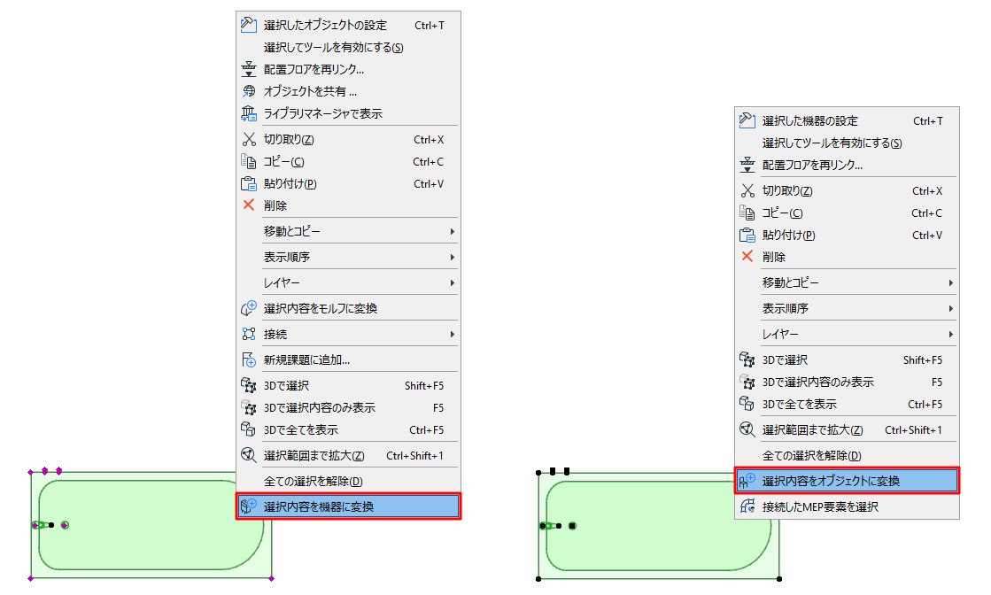This screenshot has width=991, height=595.
Task: Click red X 削除 icon in right menu
Action: 747,256
